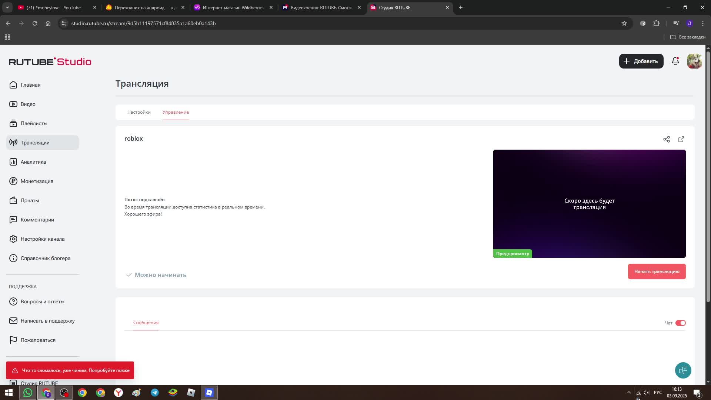
Task: Open the notifications bell
Action: point(675,61)
